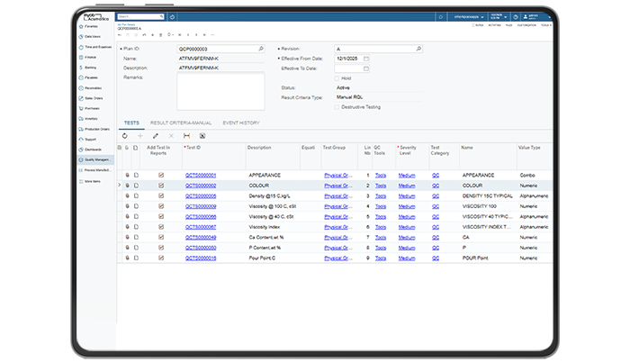Delete the selected test row
The width and height of the screenshot is (630, 363).
(x=171, y=136)
